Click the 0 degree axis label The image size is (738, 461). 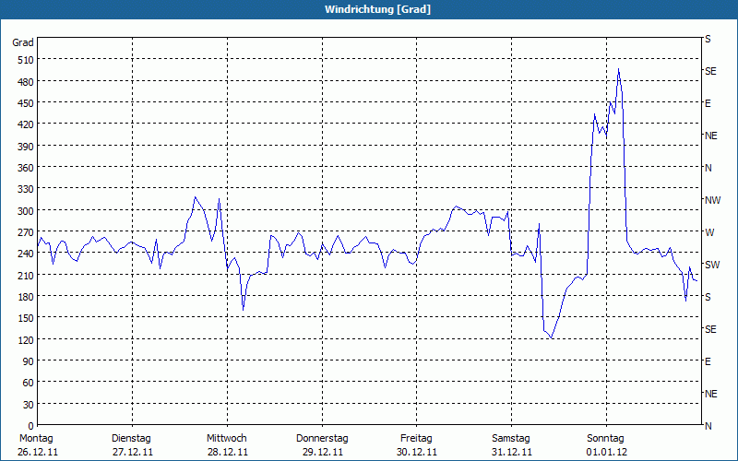[31, 426]
